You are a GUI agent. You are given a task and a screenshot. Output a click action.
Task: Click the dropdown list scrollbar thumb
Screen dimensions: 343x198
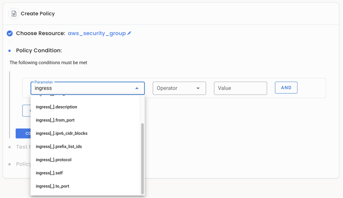pos(142,157)
